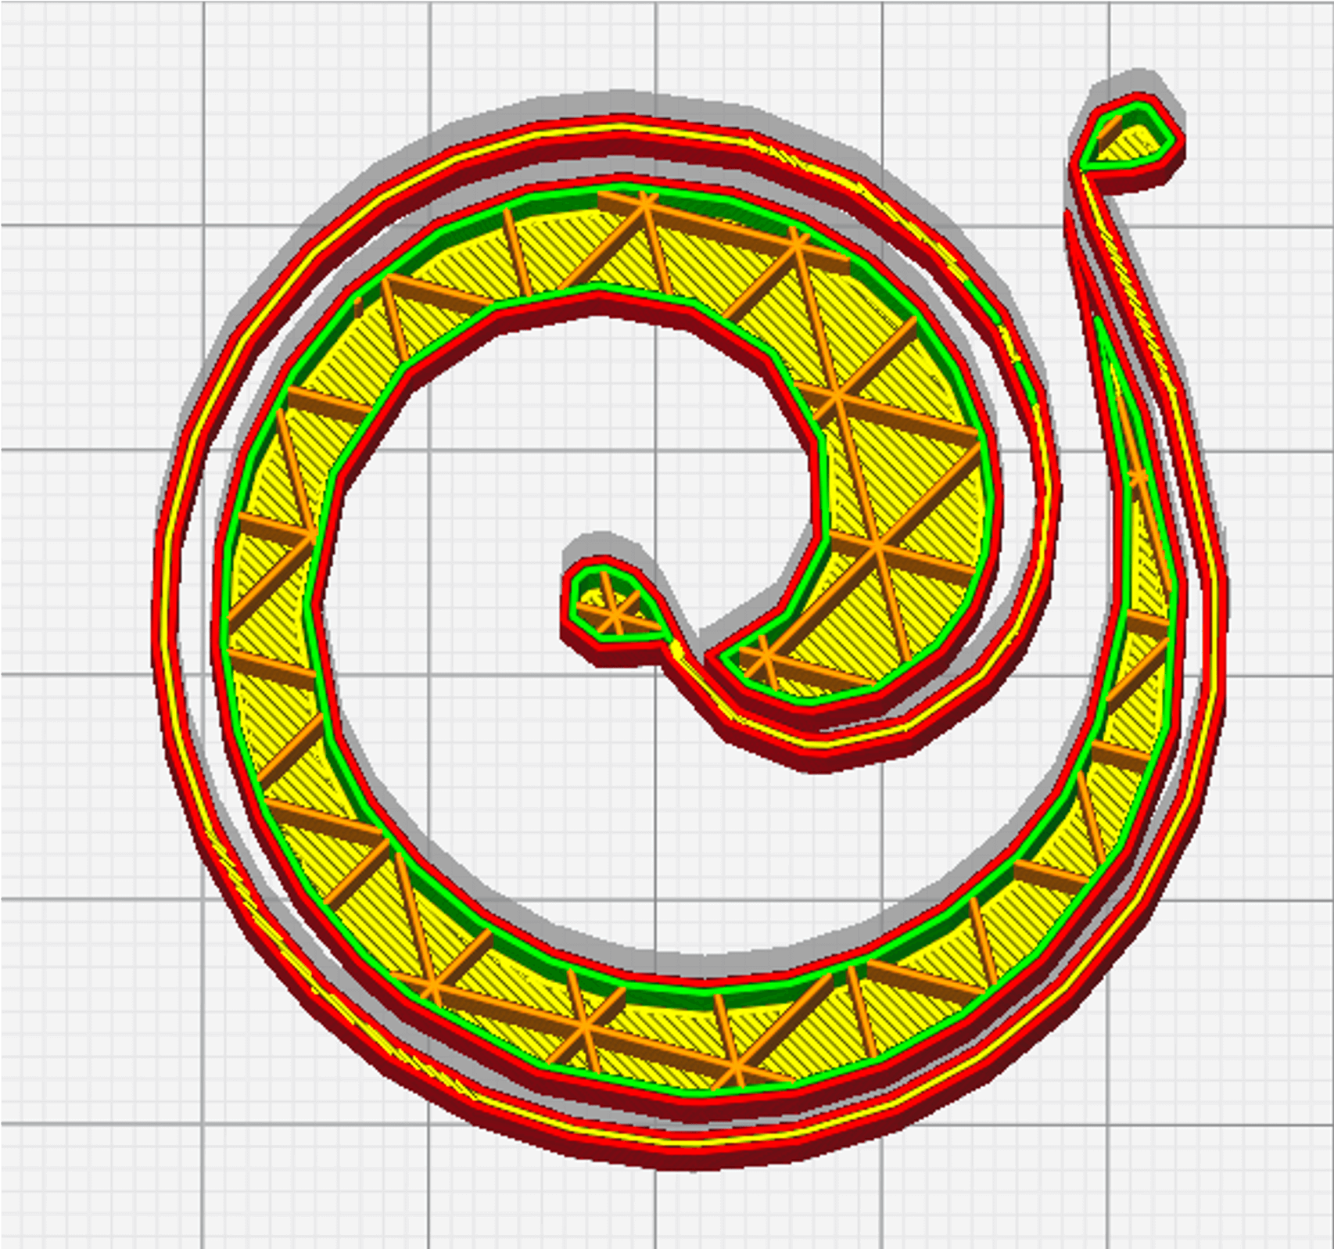1334x1249 pixels.
Task: Select the orange infill intersection at ring's top
Action: point(646,203)
